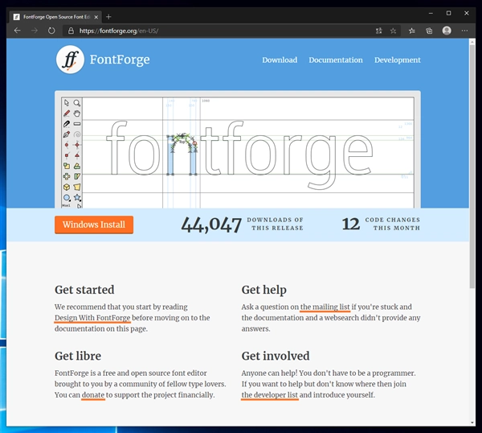Click the flip tool in editor image
Image resolution: width=482 pixels, height=433 pixels.
(67, 176)
